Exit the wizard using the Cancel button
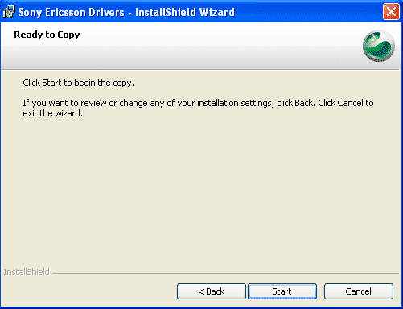The image size is (403, 309). (x=359, y=291)
